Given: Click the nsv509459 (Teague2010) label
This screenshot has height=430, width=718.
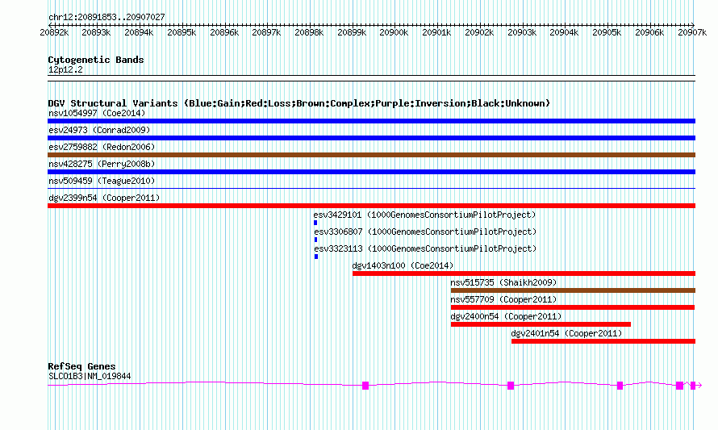Looking at the screenshot, I should pos(102,181).
